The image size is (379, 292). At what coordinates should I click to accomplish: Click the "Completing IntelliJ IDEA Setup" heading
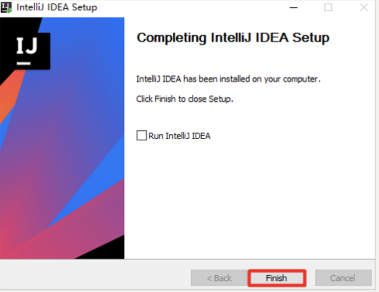pos(233,38)
